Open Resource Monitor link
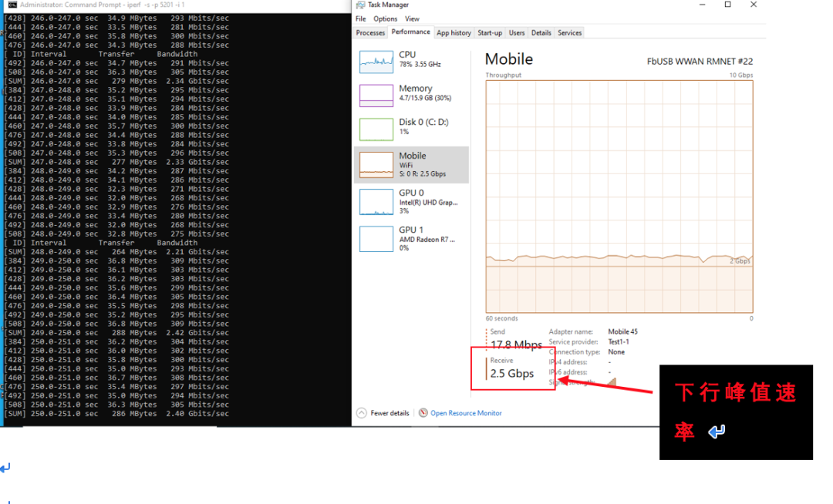 [x=466, y=413]
